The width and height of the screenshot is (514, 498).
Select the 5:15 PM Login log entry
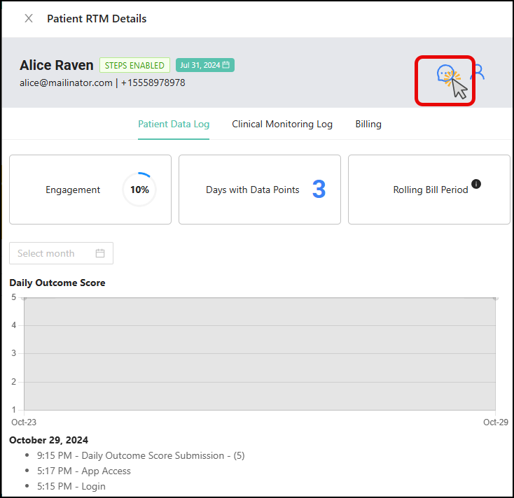click(71, 486)
